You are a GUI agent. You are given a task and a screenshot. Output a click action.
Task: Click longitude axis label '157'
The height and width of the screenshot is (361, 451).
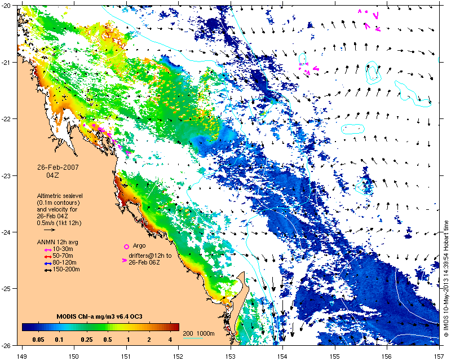click(x=439, y=356)
